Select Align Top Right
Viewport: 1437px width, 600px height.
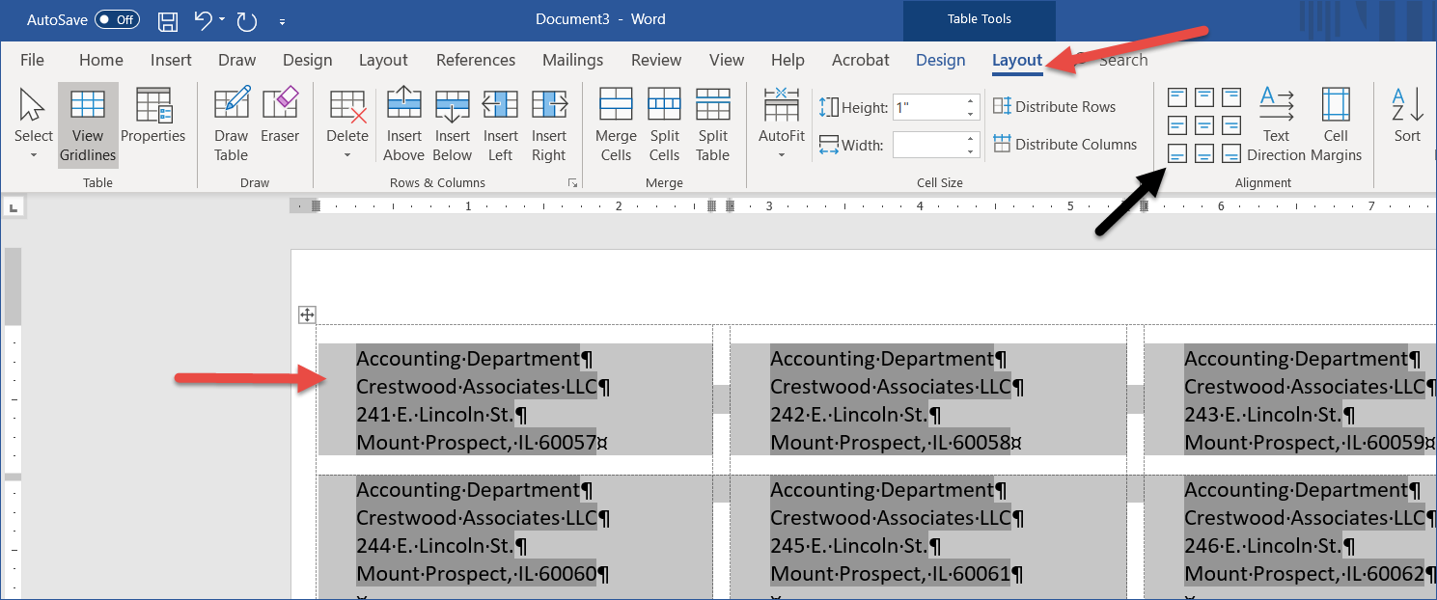click(1231, 97)
